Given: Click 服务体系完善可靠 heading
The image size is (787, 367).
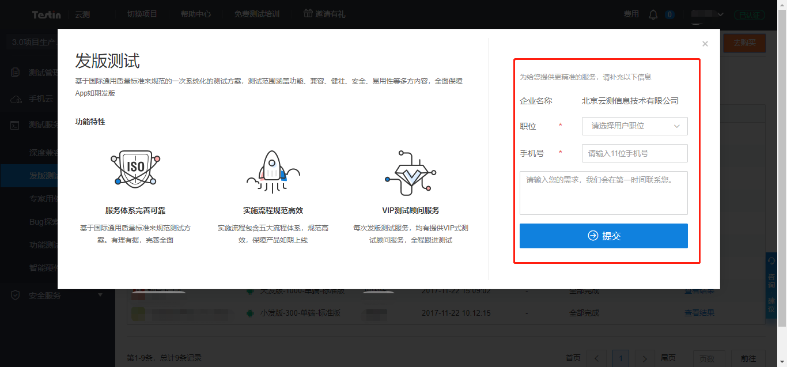Looking at the screenshot, I should (x=135, y=210).
